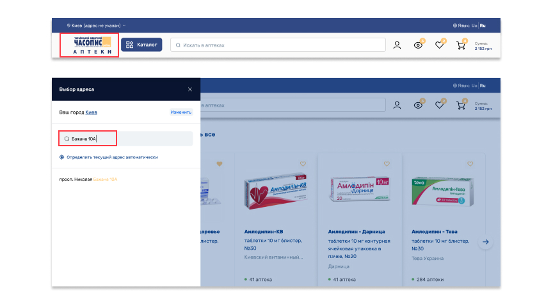
Task: Toggle favorite heart on Амлодипин - Дарница
Action: tap(386, 164)
